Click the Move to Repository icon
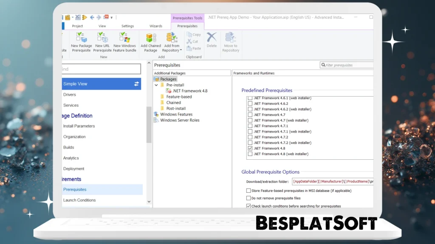 coord(231,38)
